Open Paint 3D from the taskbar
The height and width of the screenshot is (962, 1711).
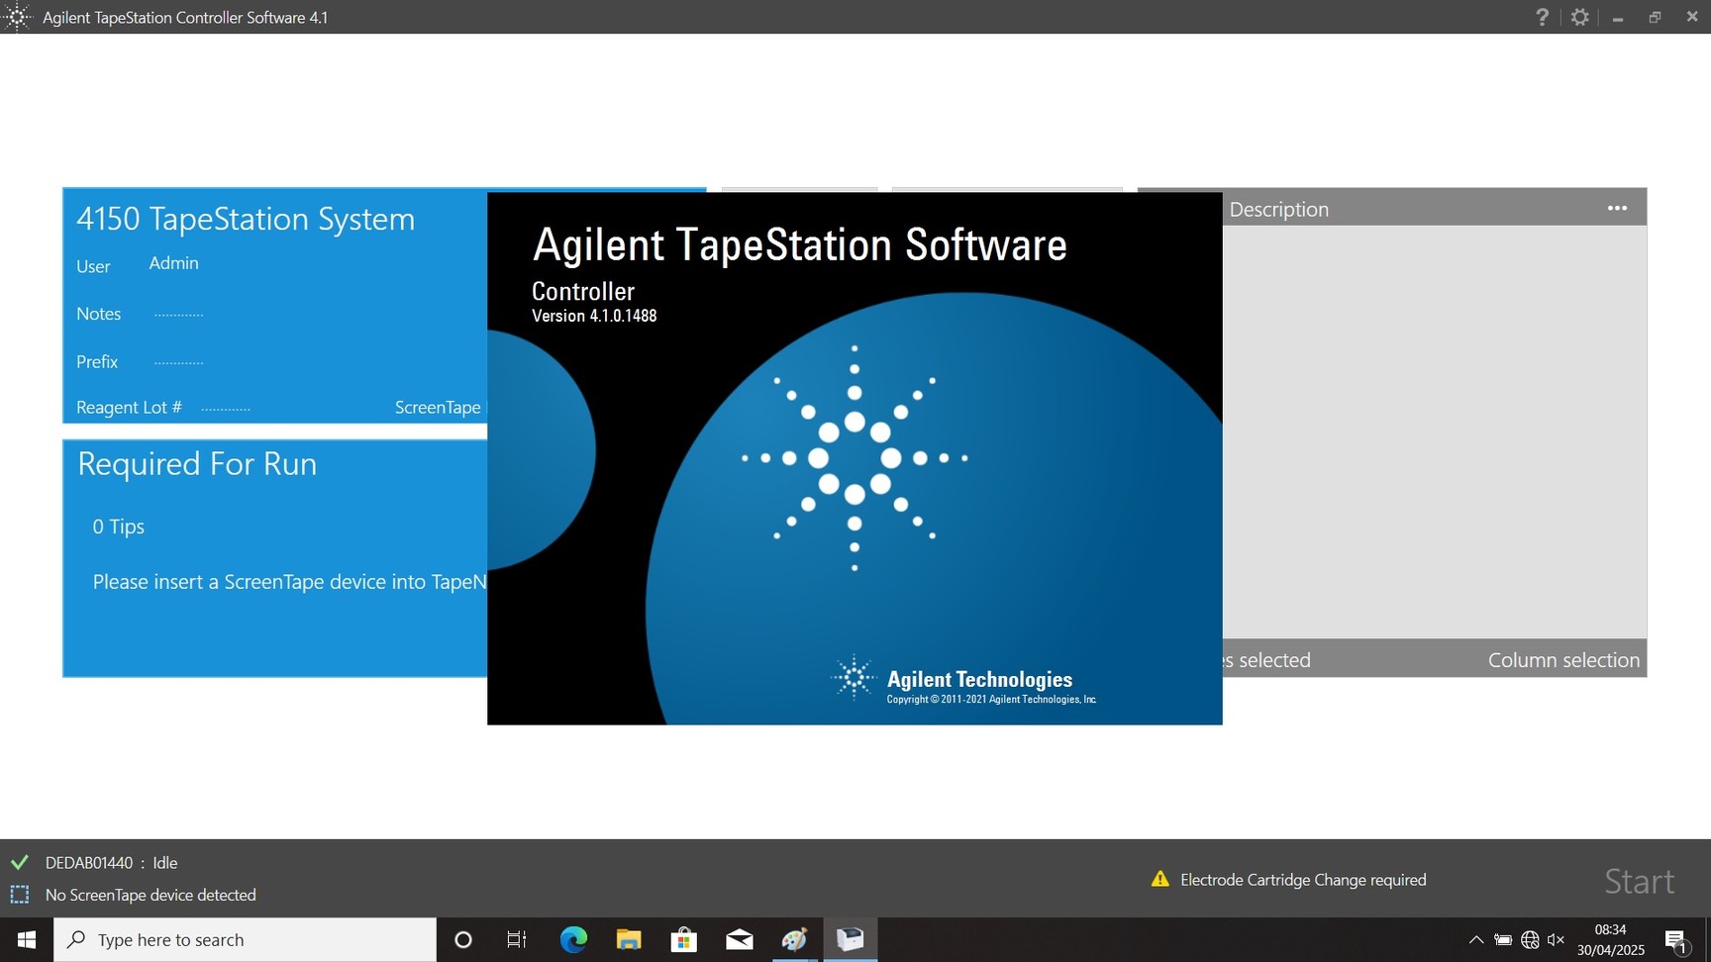point(795,939)
